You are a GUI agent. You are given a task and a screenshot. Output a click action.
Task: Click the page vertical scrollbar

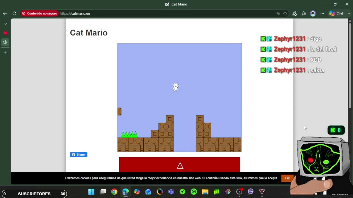pyautogui.click(x=350, y=66)
